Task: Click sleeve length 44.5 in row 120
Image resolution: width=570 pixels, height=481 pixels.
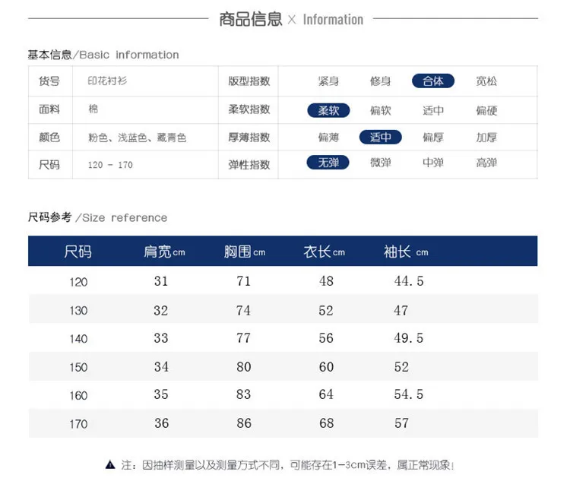Action: 409,280
